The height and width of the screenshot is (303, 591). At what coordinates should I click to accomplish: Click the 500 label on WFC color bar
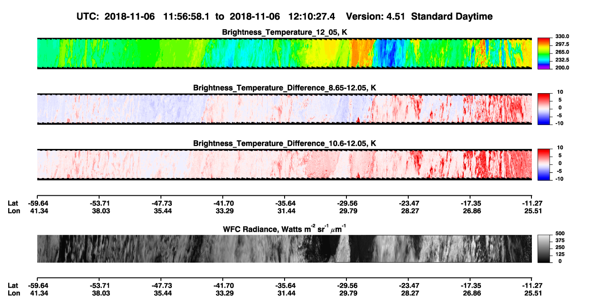[559, 233]
